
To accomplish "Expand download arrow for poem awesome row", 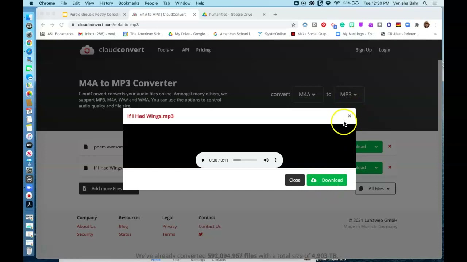I will click(376, 147).
